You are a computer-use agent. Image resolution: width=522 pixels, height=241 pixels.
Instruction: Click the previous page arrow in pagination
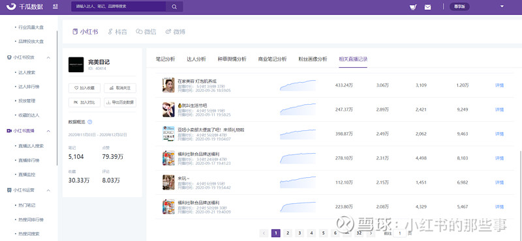[x=264, y=233]
